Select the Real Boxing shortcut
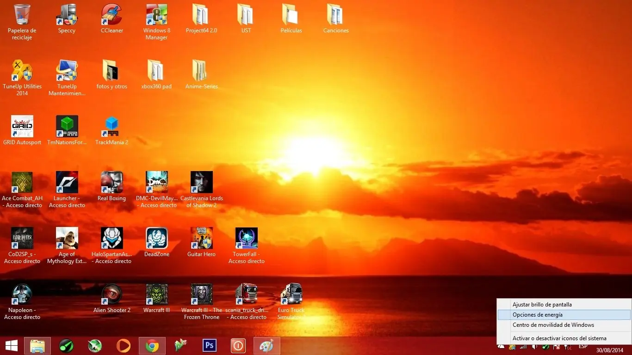 coord(112,187)
